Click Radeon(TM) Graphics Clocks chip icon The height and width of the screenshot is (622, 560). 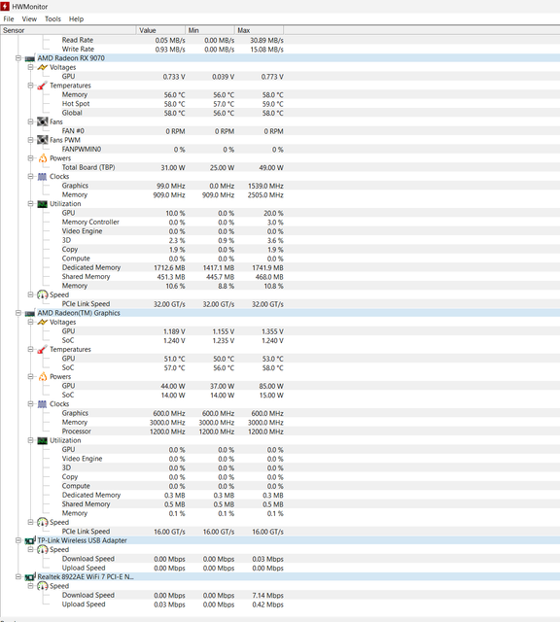(x=42, y=404)
